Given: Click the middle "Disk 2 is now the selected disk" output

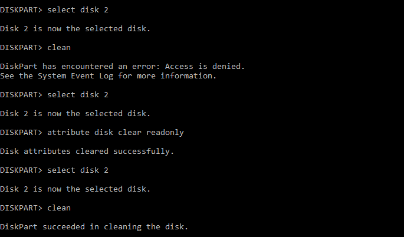Looking at the screenshot, I should click(x=75, y=113).
